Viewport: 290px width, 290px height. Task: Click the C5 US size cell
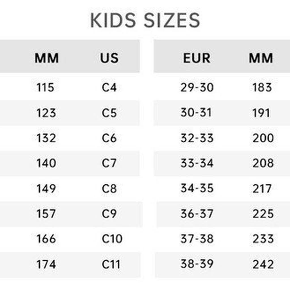pyautogui.click(x=109, y=113)
